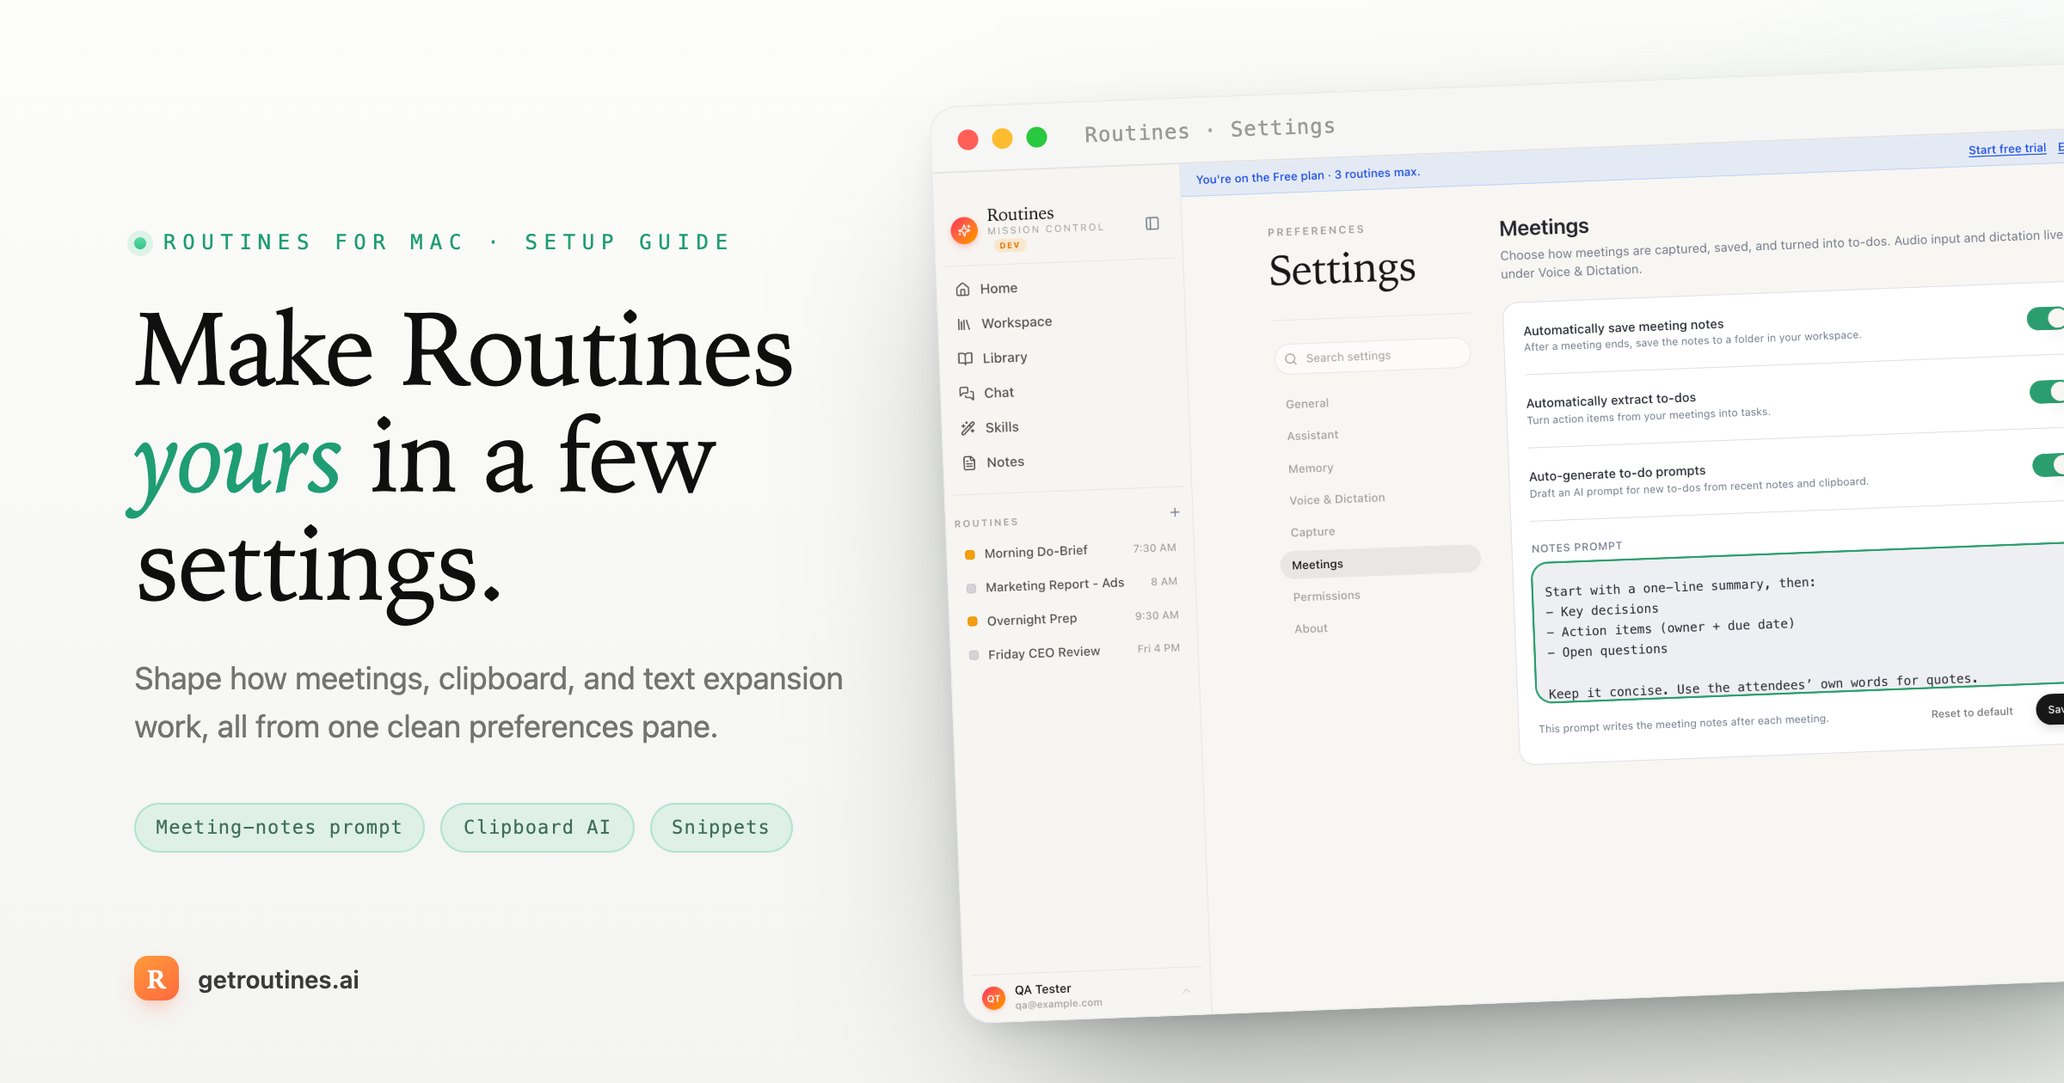This screenshot has width=2064, height=1083.
Task: Open About settings category
Action: [x=1311, y=628]
